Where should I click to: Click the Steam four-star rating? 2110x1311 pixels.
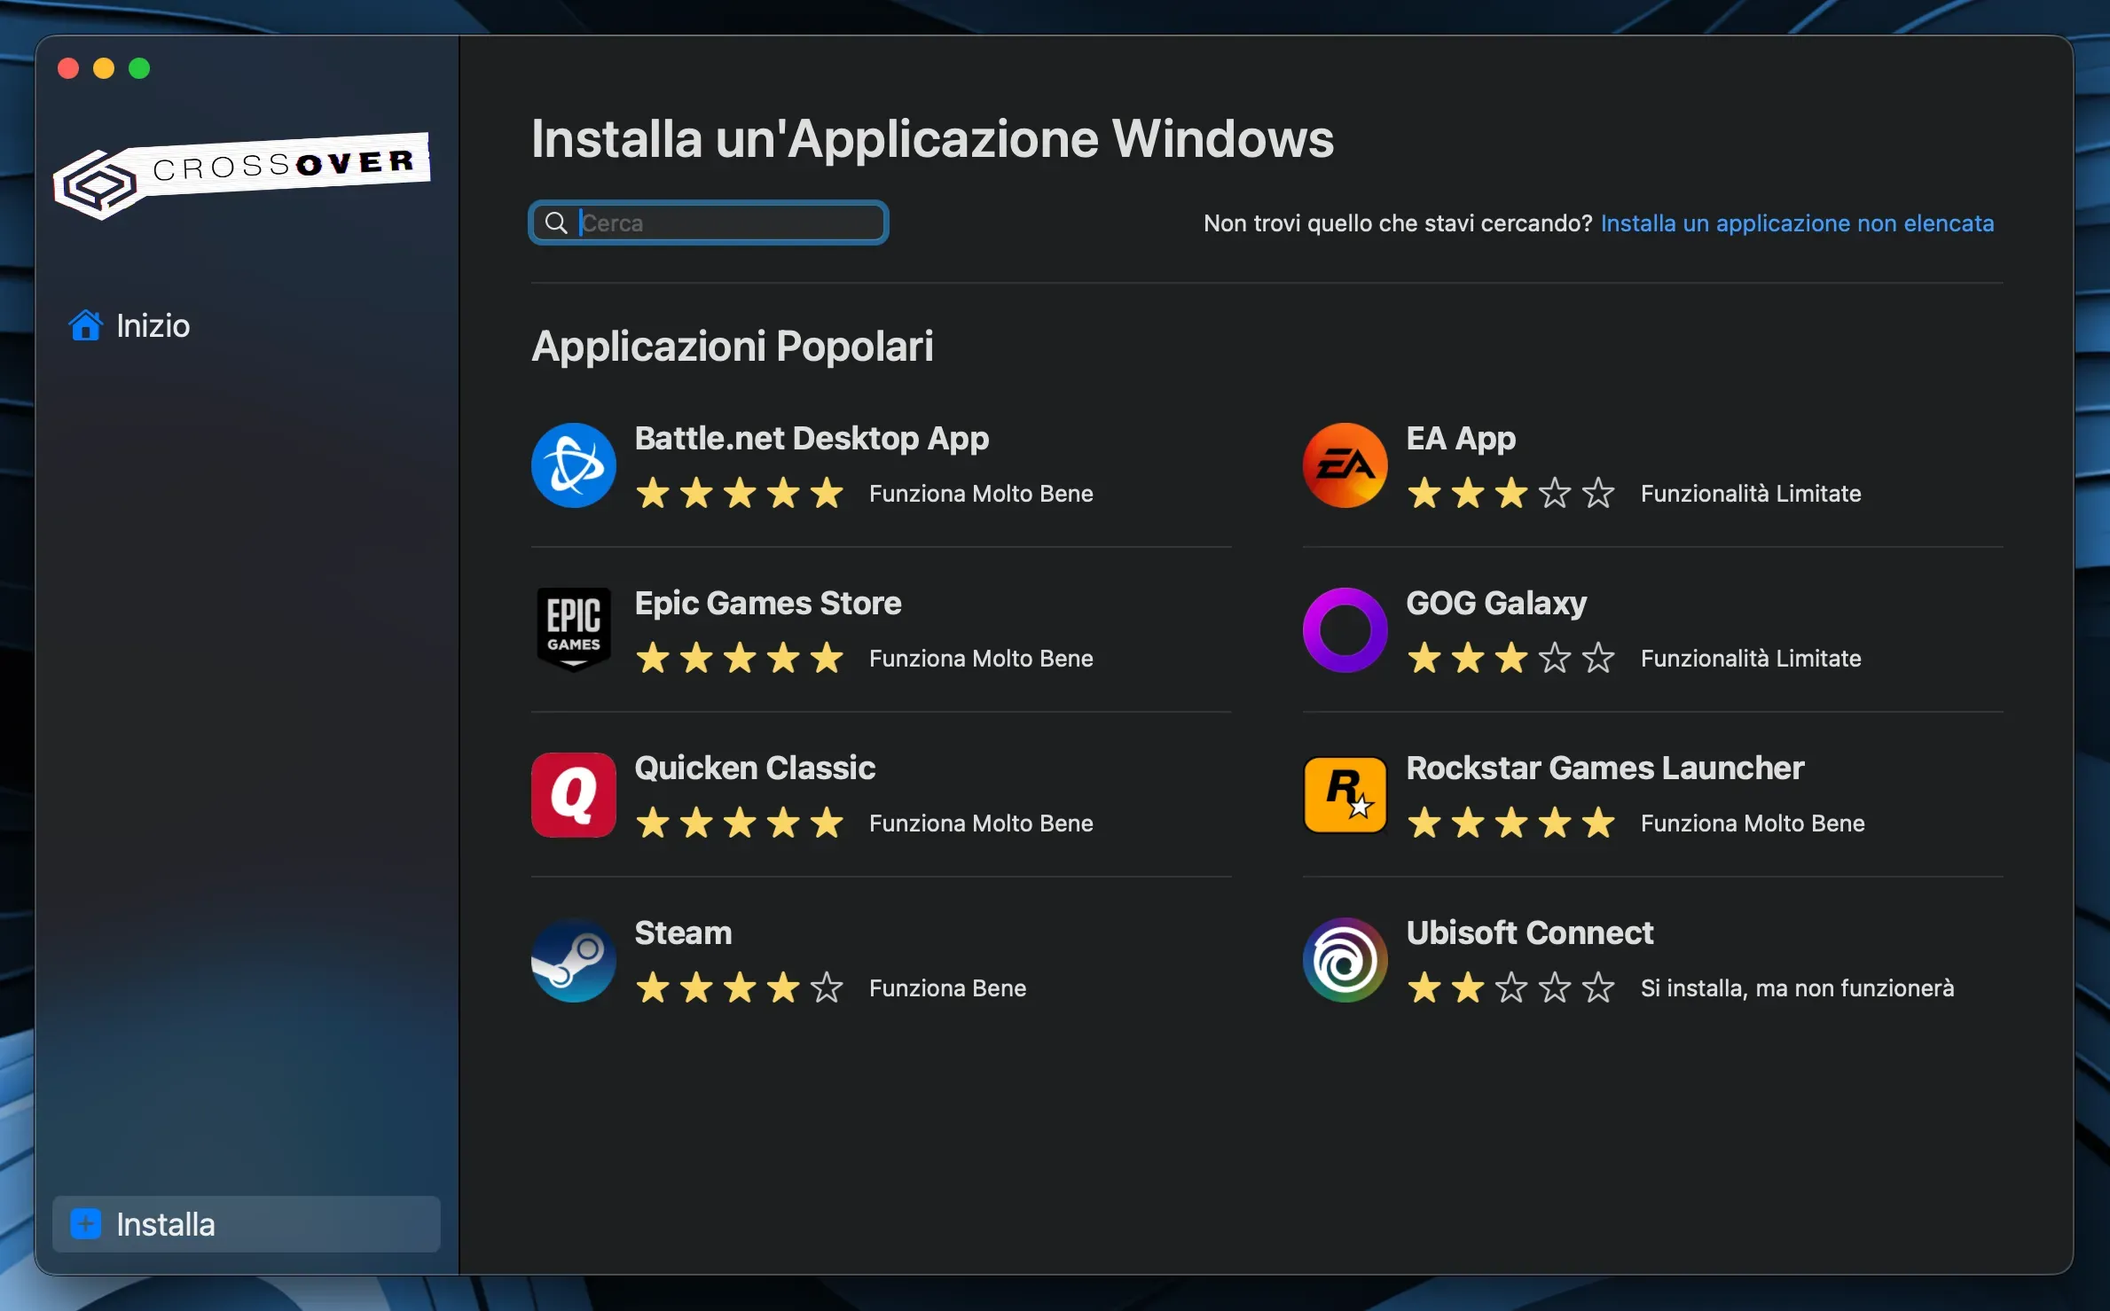tap(740, 987)
